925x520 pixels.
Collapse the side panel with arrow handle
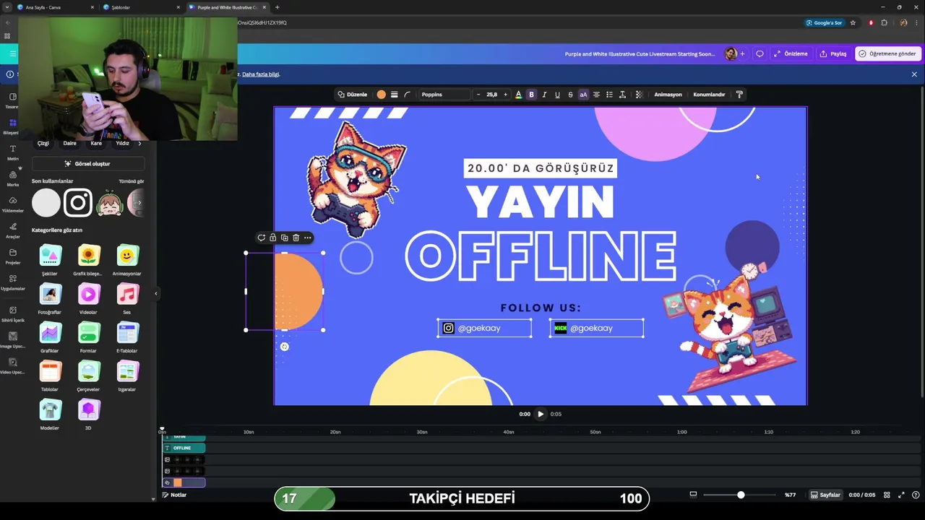pos(156,293)
